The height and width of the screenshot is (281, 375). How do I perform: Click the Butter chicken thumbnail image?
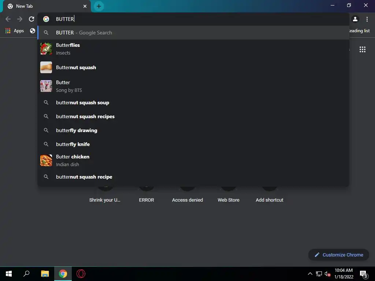pos(46,160)
